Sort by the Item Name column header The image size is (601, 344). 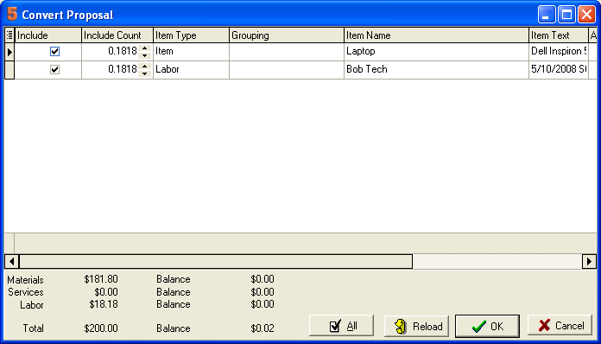point(436,35)
